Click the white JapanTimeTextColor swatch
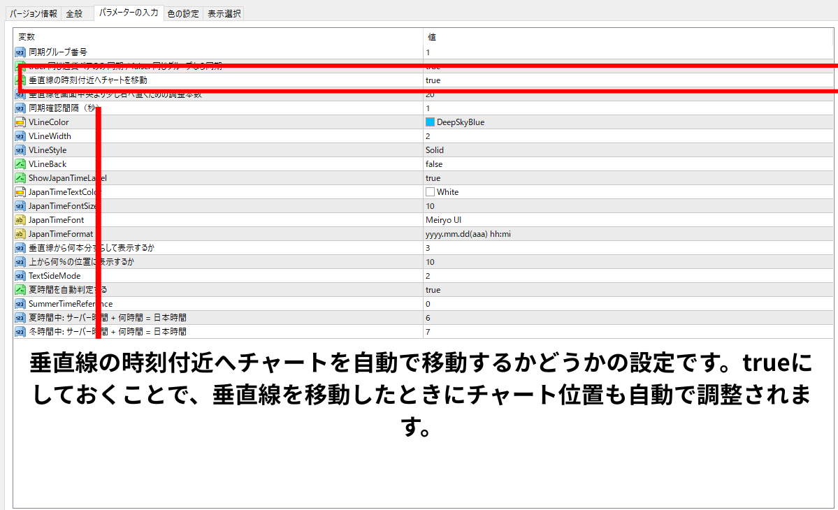 tap(430, 192)
